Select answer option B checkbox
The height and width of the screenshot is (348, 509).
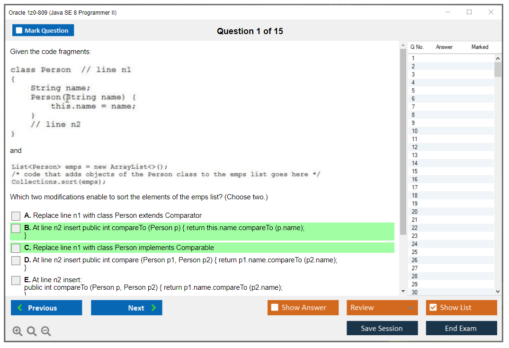click(x=16, y=228)
